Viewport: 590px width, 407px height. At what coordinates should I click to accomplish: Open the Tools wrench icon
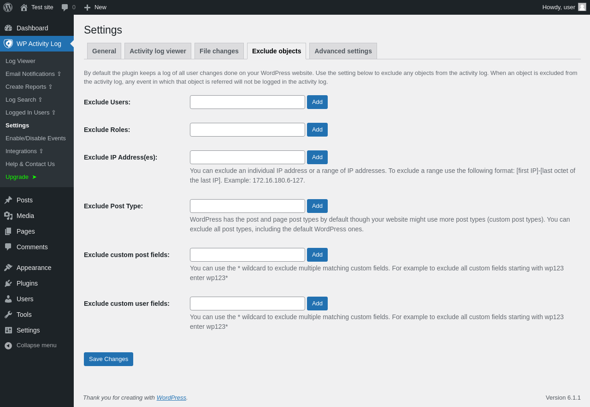[8, 315]
